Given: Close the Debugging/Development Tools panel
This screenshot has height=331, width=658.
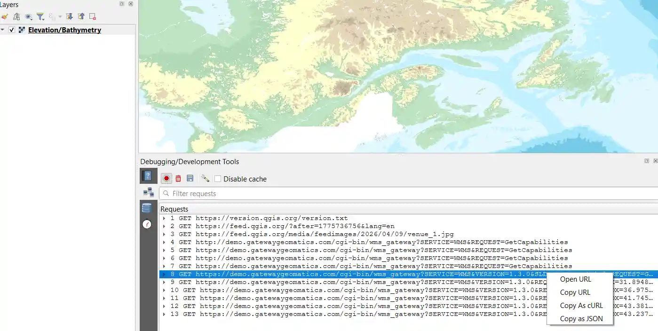Looking at the screenshot, I should point(655,161).
